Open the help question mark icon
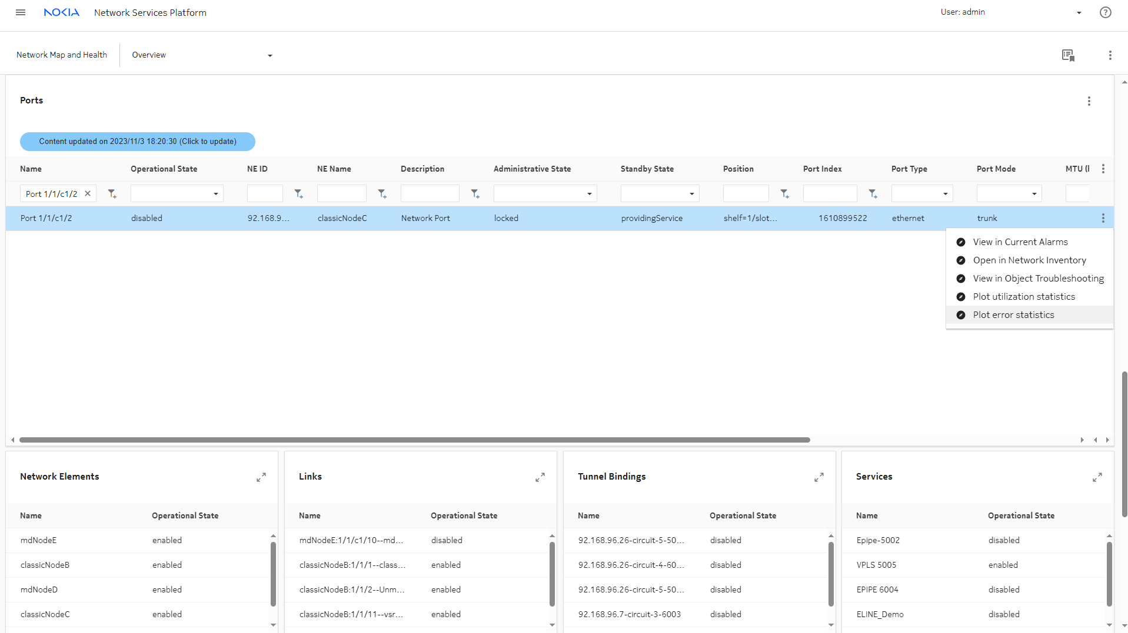The height and width of the screenshot is (633, 1128). click(1105, 12)
